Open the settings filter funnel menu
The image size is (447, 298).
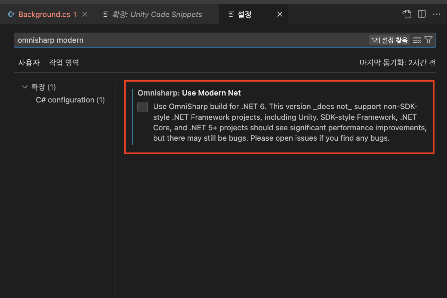click(x=429, y=40)
